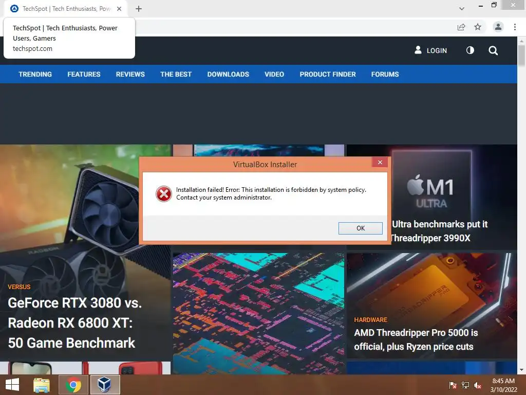The image size is (526, 395).
Task: Click the red error icon in the dialog
Action: [x=164, y=194]
